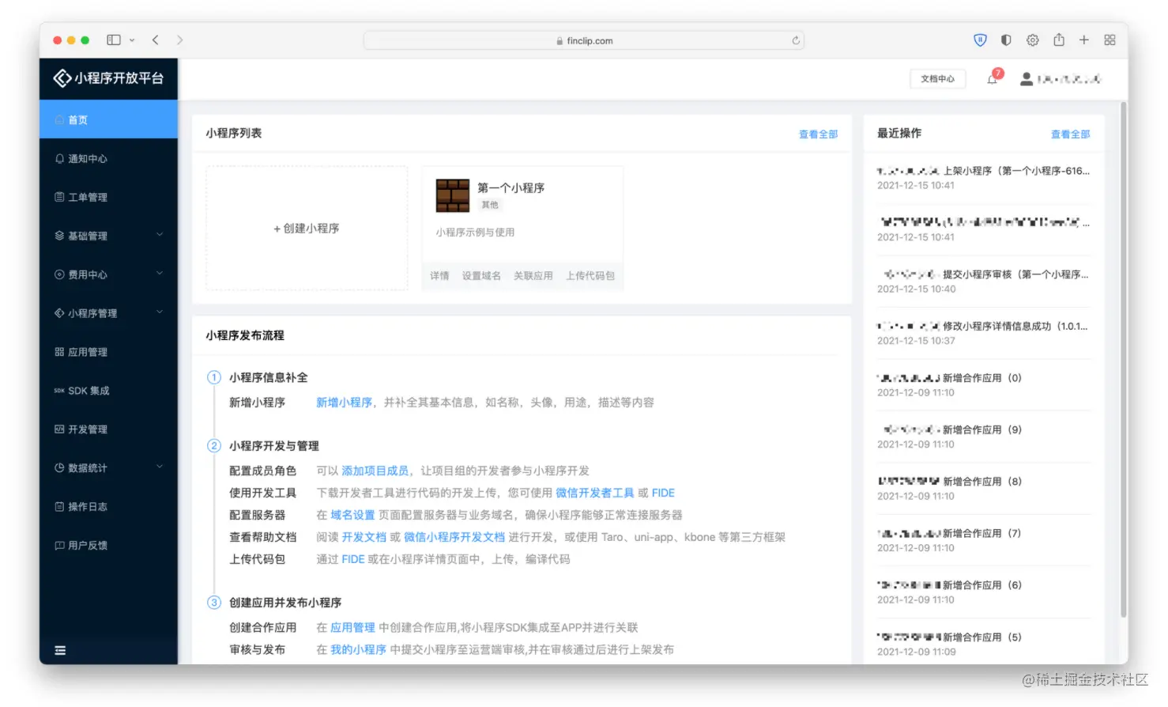The width and height of the screenshot is (1168, 707).
Task: Click the 创建小程序 button
Action: [x=307, y=228]
